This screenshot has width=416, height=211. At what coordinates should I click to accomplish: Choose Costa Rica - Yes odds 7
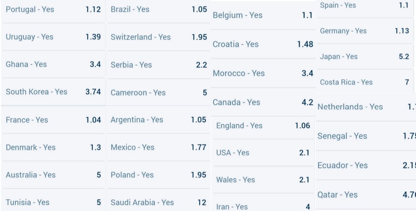pos(364,82)
